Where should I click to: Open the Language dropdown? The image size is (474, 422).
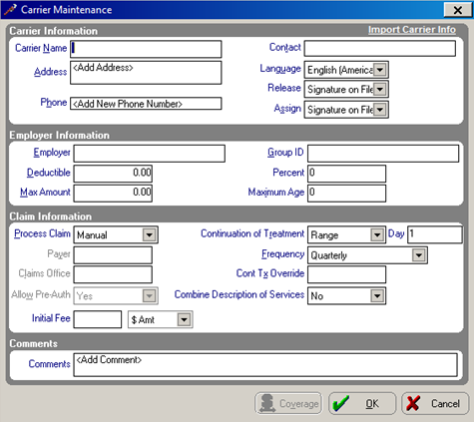click(x=380, y=70)
